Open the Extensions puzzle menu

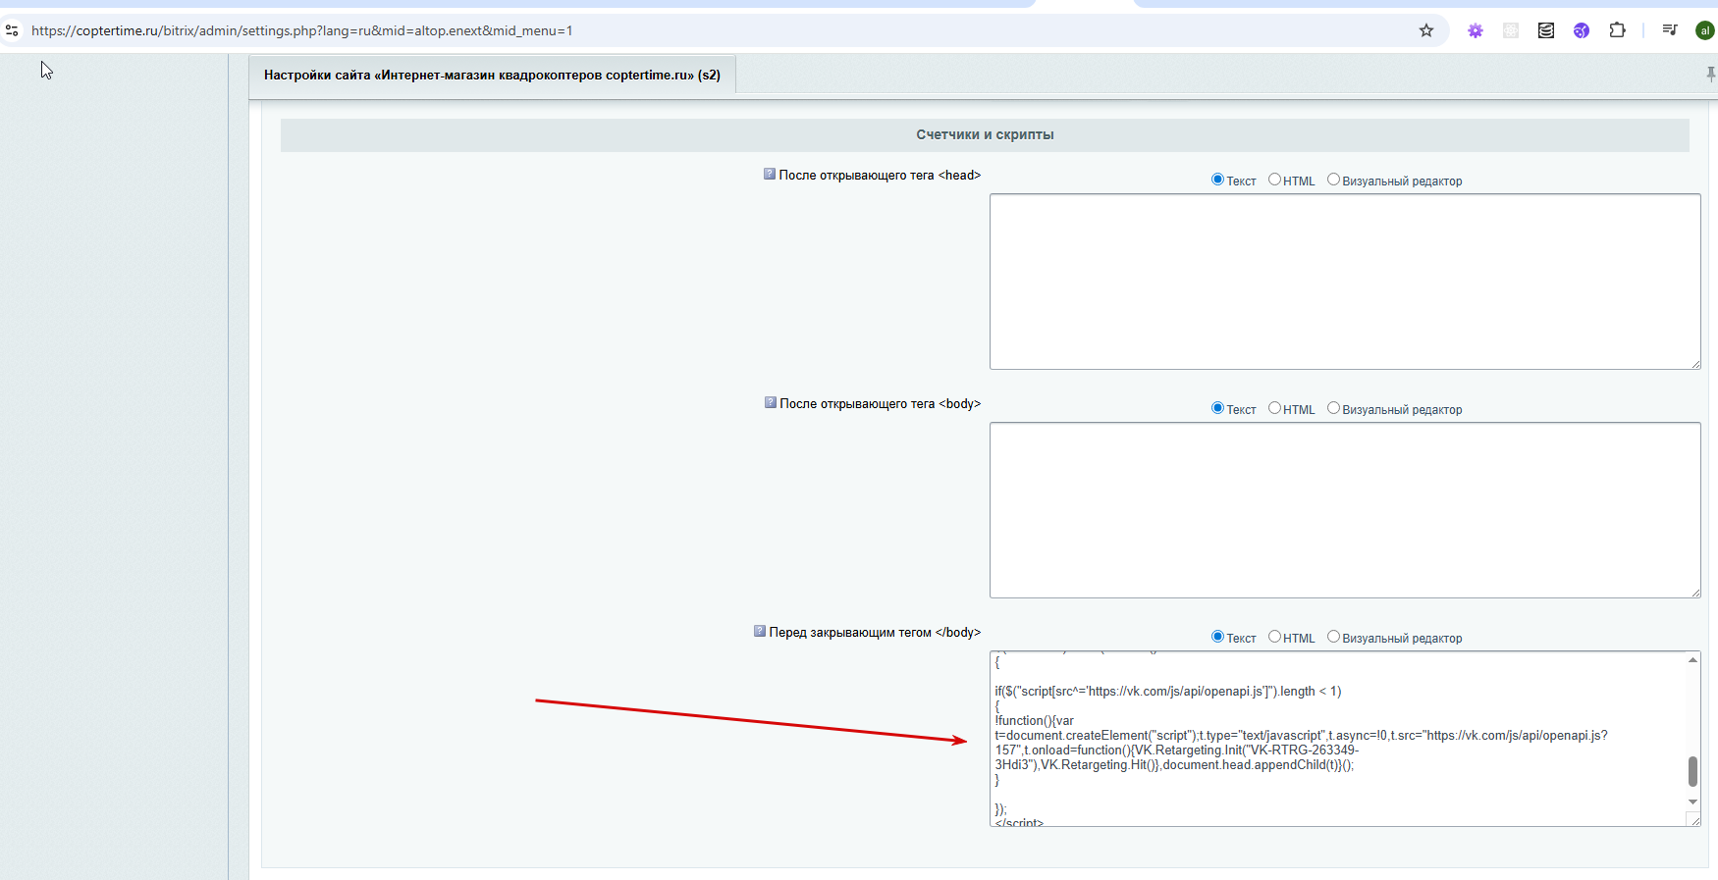1617,30
